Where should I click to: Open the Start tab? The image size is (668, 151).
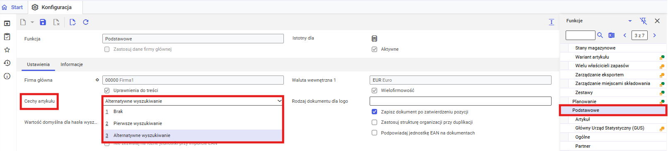13,7
